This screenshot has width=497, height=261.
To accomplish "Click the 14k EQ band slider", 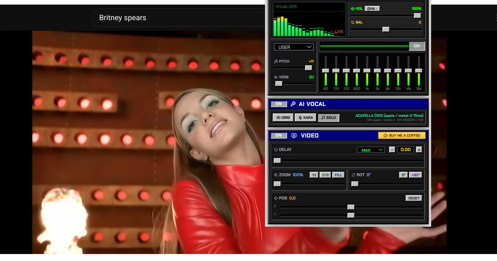I will (x=408, y=71).
